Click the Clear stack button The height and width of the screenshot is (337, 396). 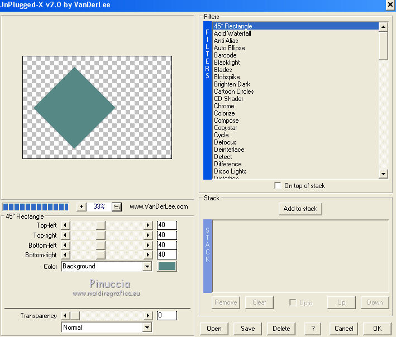(x=259, y=302)
